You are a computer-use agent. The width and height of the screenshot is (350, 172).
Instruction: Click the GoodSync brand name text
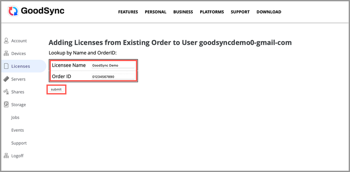[x=43, y=11]
